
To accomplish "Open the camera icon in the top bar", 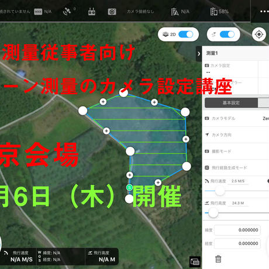I will pos(112,12).
